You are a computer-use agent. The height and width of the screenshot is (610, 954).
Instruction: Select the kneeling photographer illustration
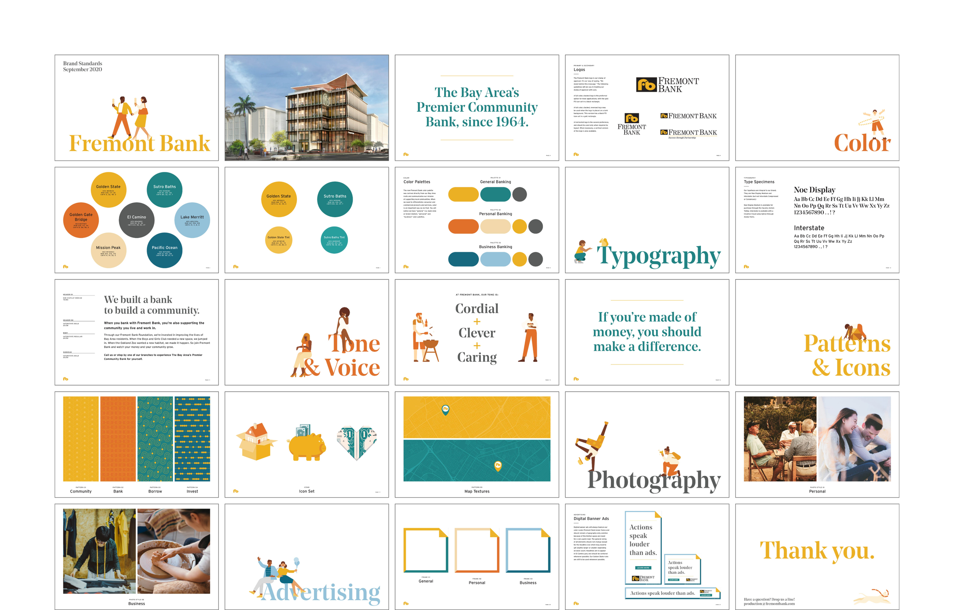670,461
